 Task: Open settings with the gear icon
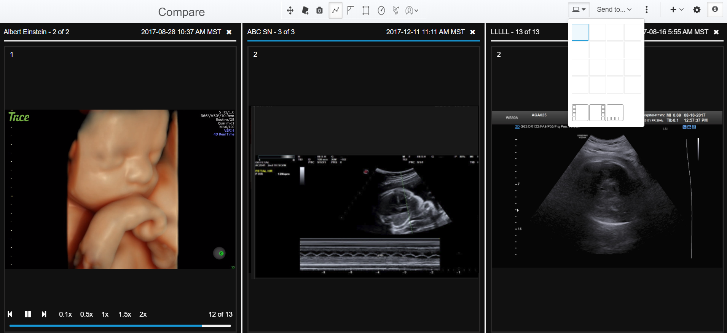pyautogui.click(x=697, y=10)
